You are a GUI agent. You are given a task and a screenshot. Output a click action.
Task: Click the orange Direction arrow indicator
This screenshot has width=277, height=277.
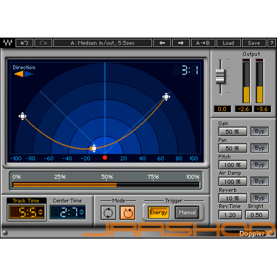pos(20,73)
